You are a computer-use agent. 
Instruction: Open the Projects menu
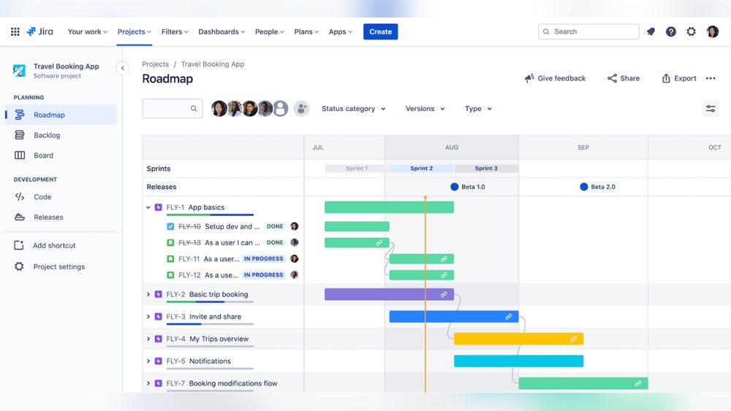click(x=135, y=31)
